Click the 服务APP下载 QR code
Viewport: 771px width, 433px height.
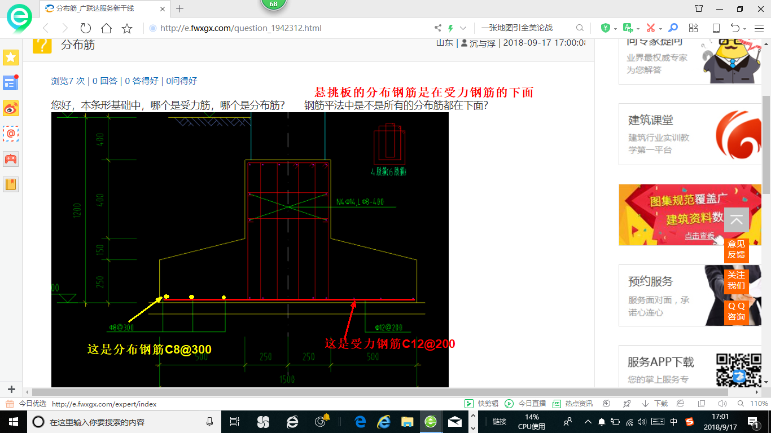click(738, 369)
